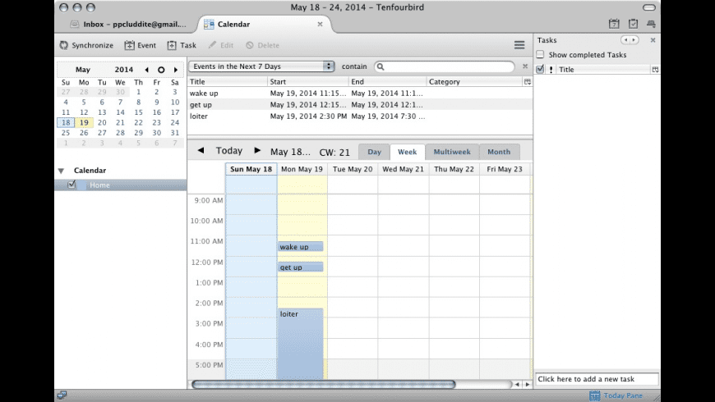This screenshot has height=402, width=715.
Task: Create a new Event from toolbar
Action: pos(141,45)
